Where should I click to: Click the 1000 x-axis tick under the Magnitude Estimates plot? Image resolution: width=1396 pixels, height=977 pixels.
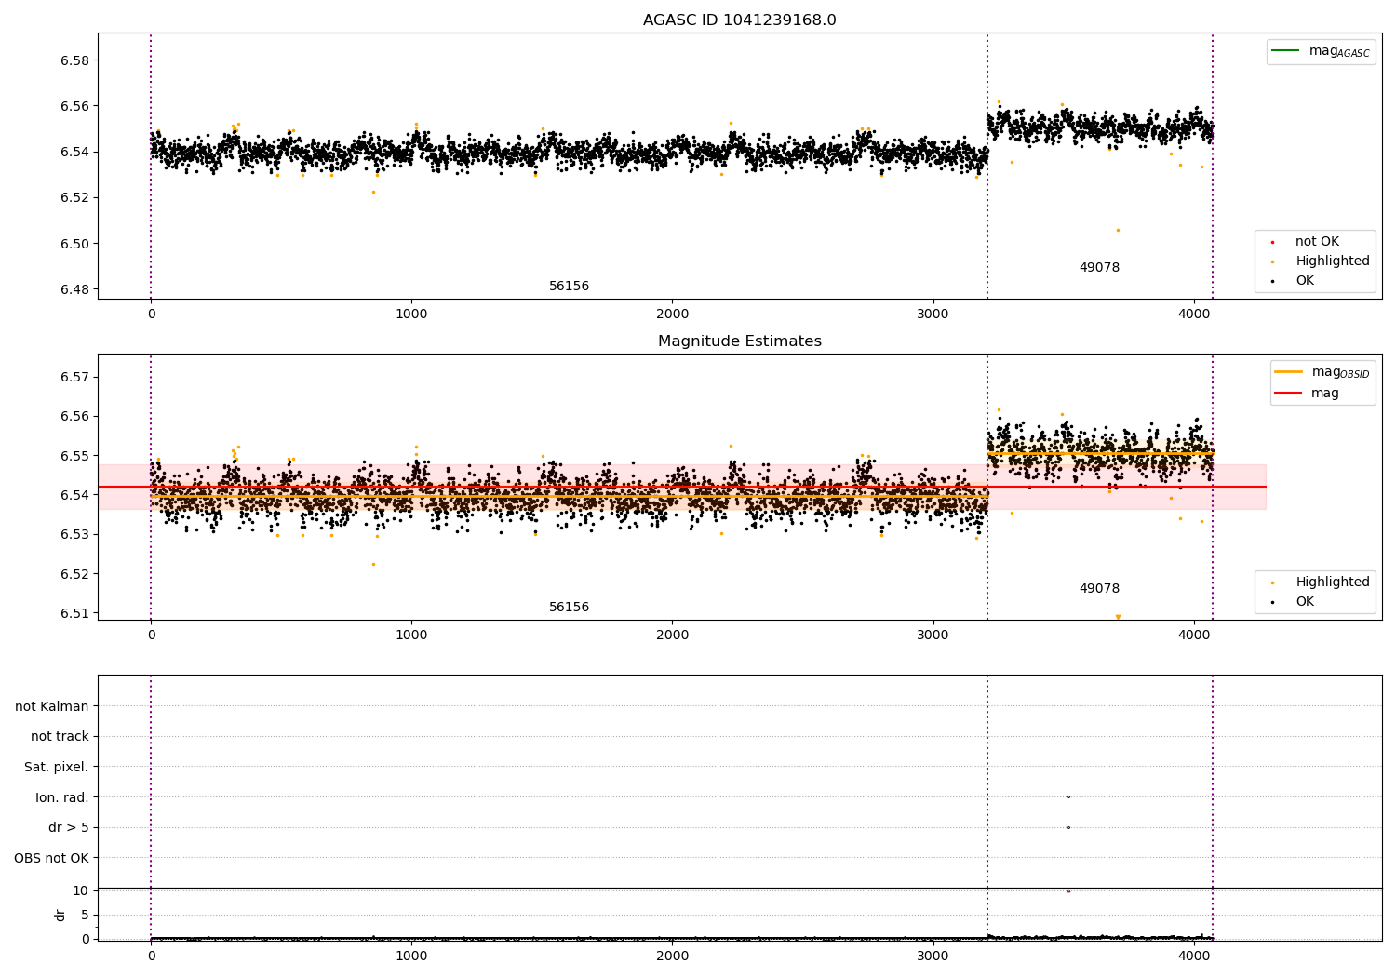pyautogui.click(x=411, y=636)
